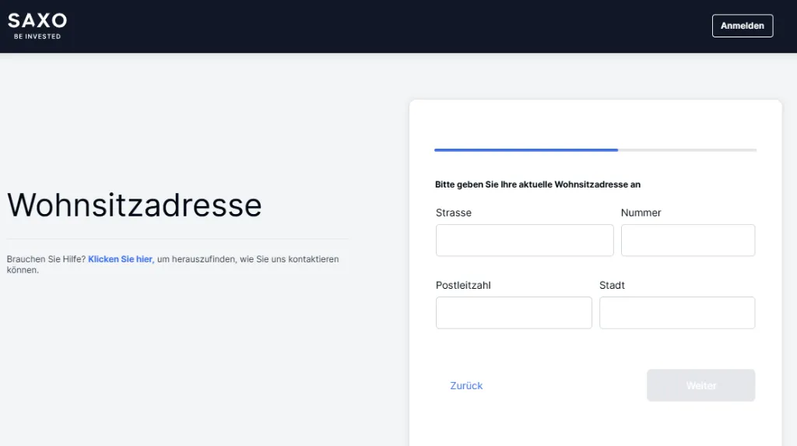797x446 pixels.
Task: Click the Stadt label
Action: tap(612, 286)
